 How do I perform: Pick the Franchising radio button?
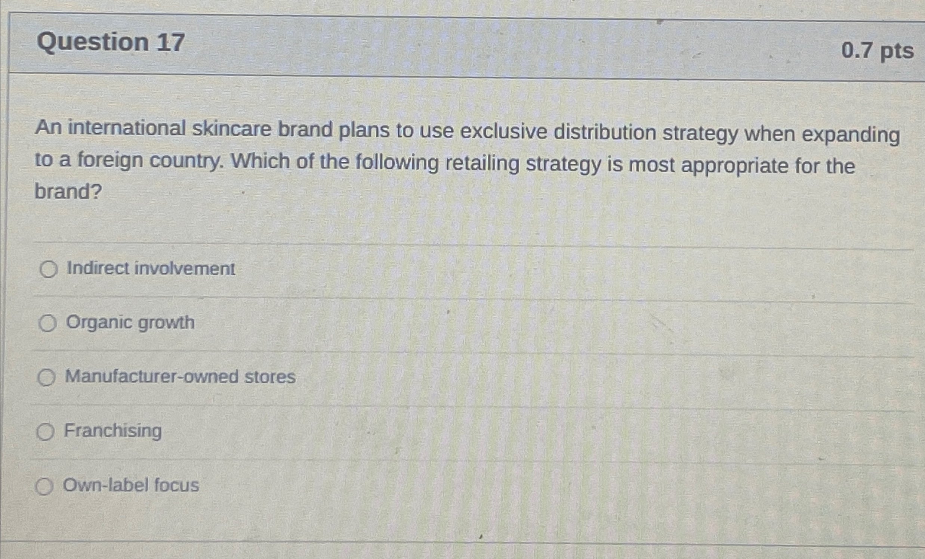(46, 432)
